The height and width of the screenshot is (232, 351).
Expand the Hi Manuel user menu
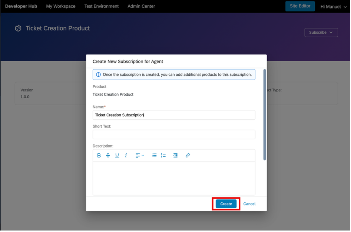333,7
